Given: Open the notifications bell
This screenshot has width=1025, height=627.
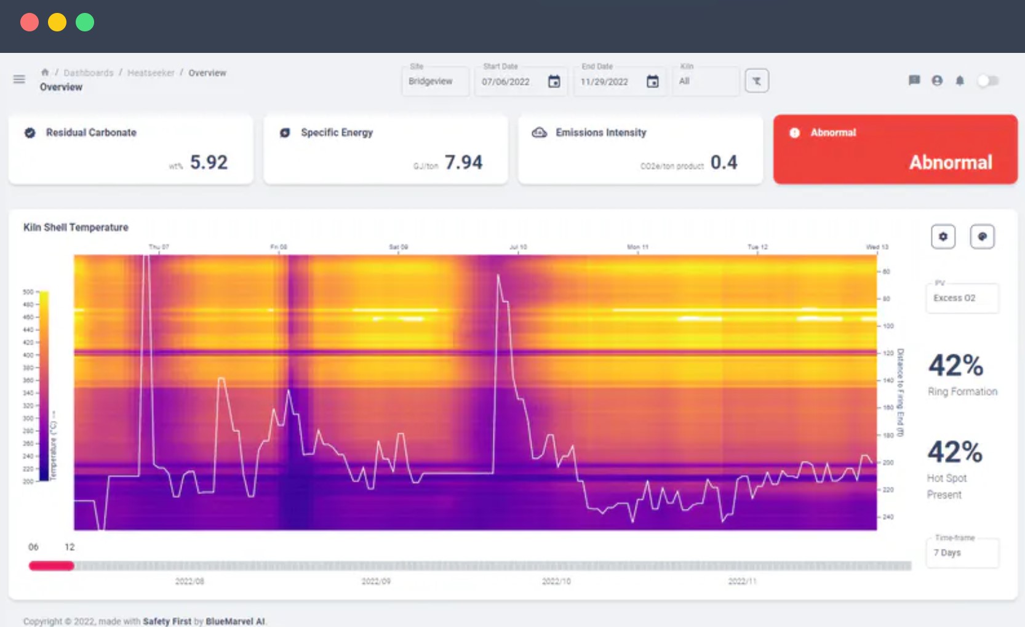Looking at the screenshot, I should pyautogui.click(x=959, y=81).
